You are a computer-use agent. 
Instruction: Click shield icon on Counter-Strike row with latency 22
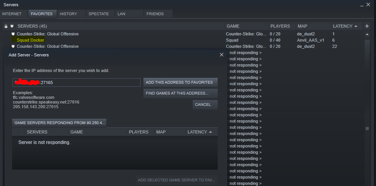(x=13, y=46)
